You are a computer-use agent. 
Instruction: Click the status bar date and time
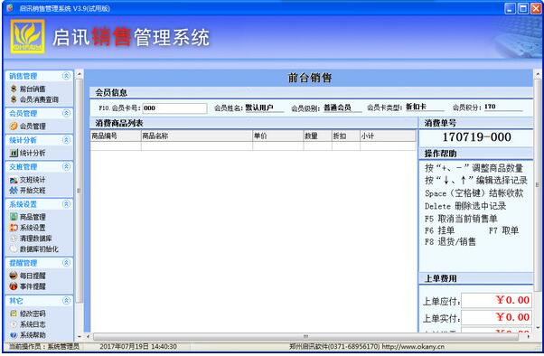138,346
